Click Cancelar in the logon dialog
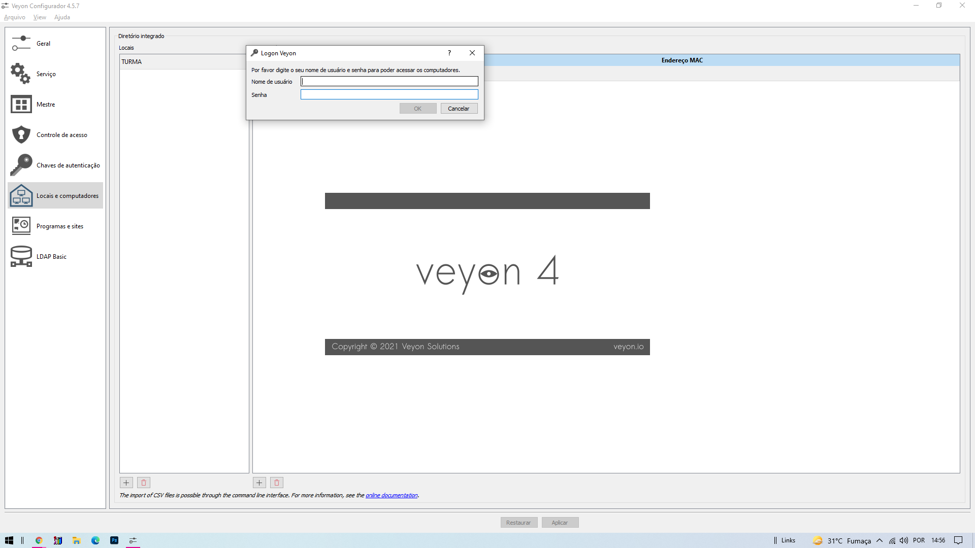975x548 pixels. tap(459, 109)
